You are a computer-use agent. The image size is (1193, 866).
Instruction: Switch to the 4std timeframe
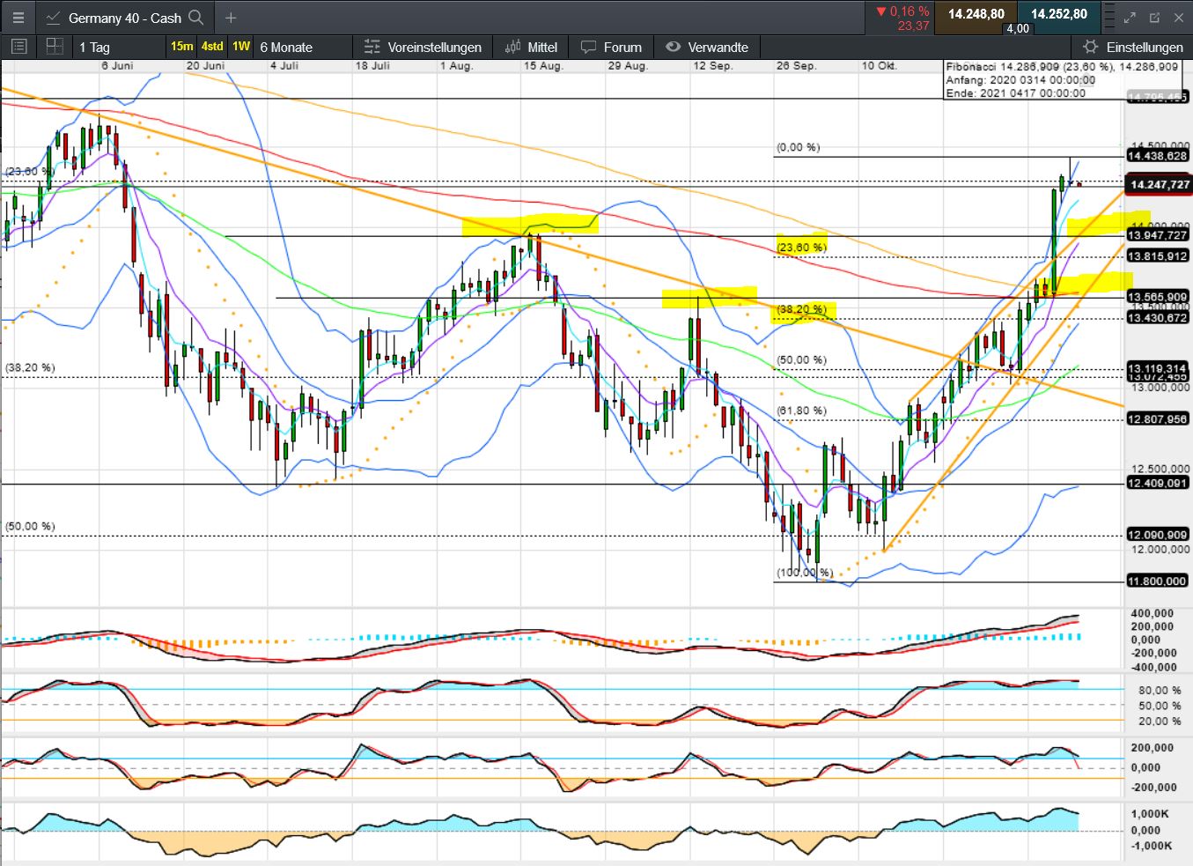pyautogui.click(x=212, y=47)
